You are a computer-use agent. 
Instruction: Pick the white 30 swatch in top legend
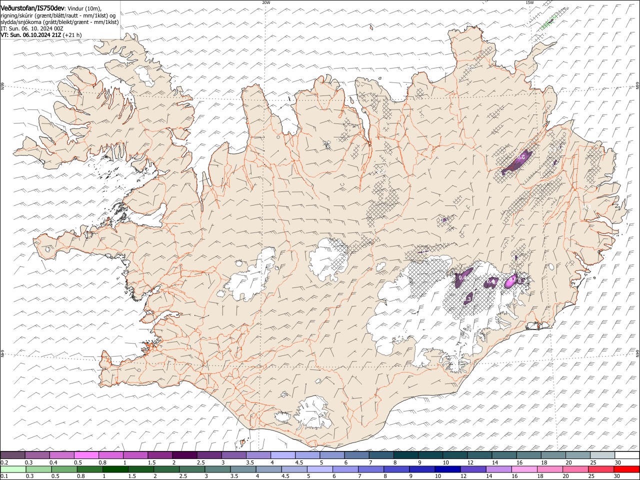pos(627,455)
